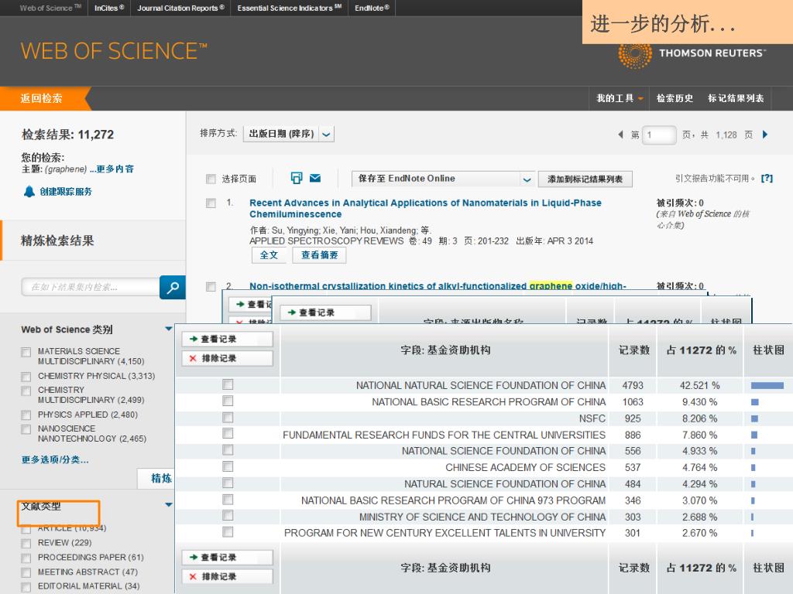Image resolution: width=793 pixels, height=594 pixels.
Task: Click the help [?] icon for citation report
Action: (767, 179)
